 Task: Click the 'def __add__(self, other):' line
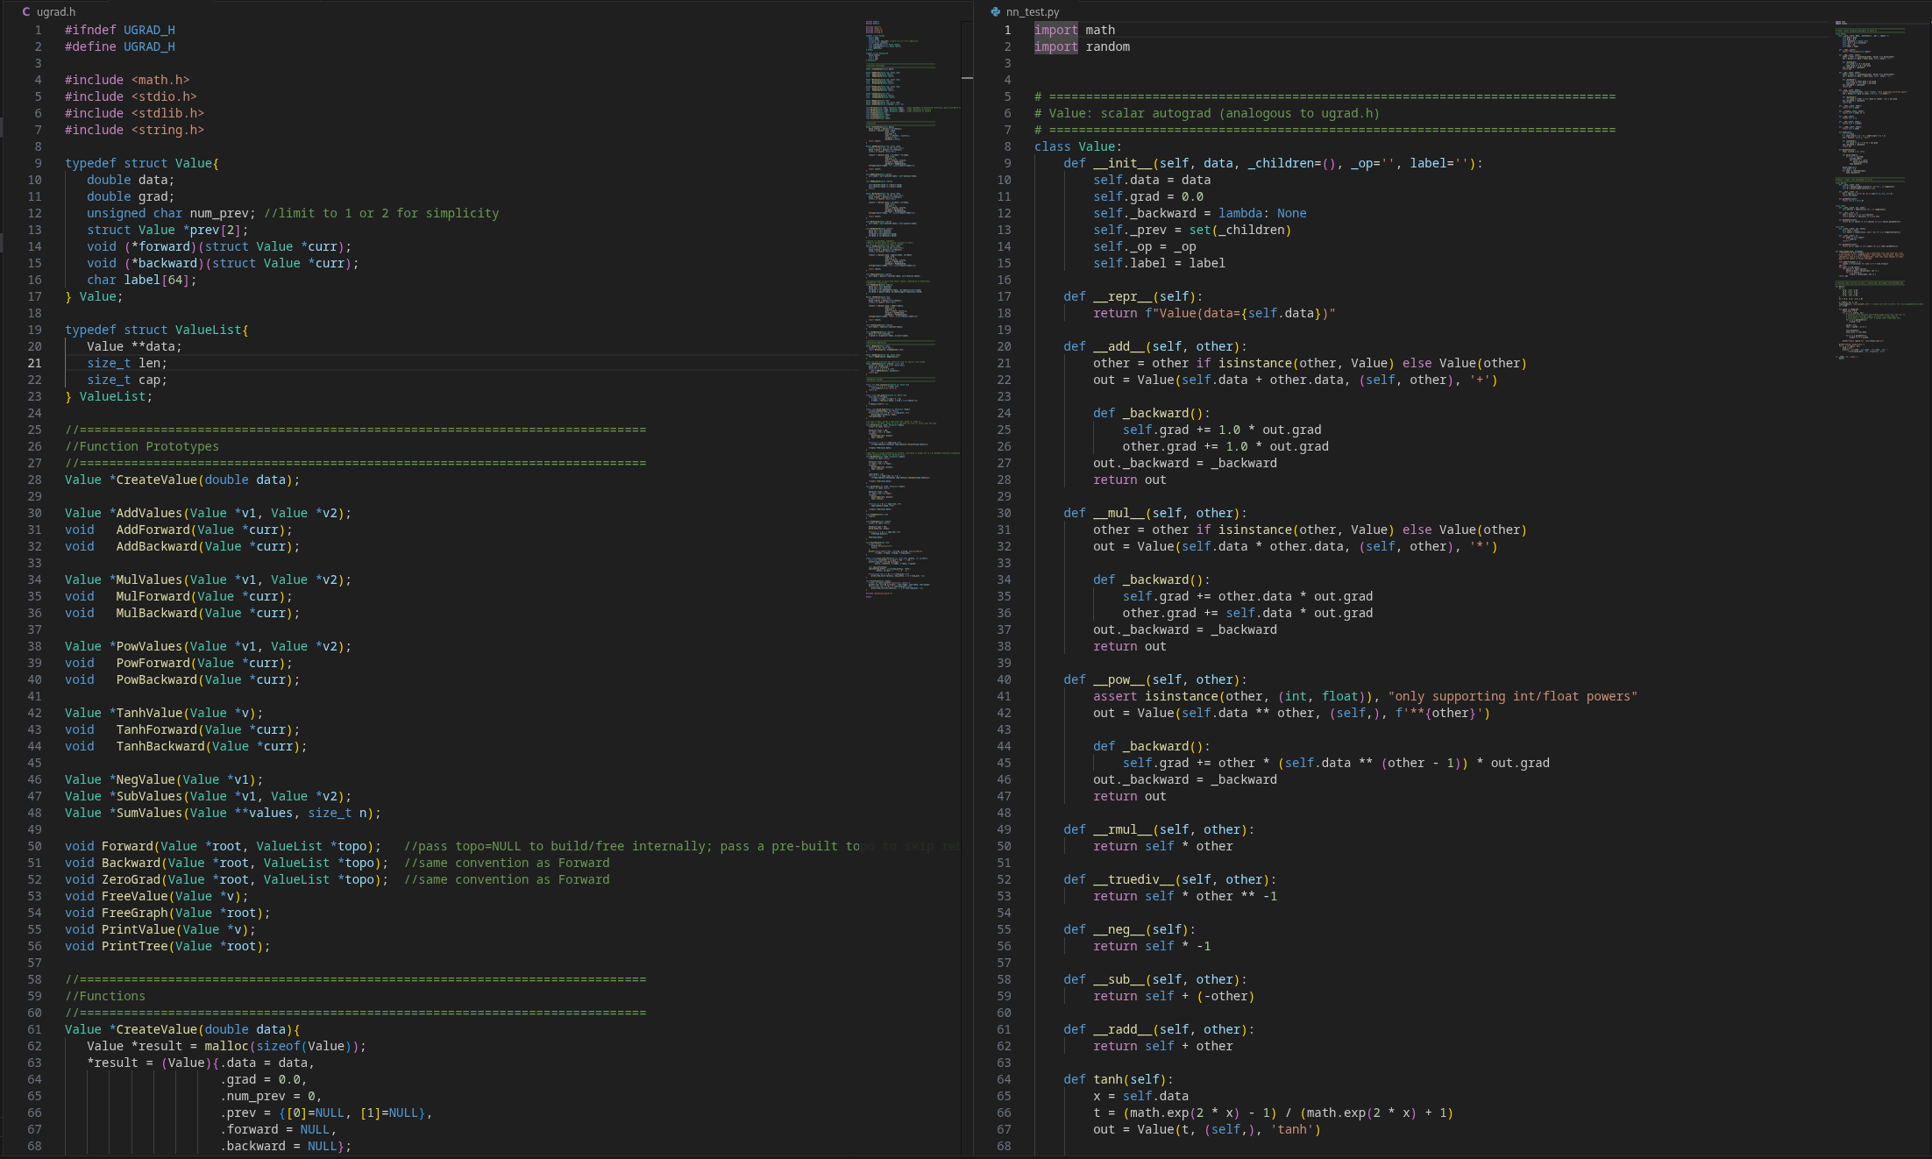[1155, 346]
